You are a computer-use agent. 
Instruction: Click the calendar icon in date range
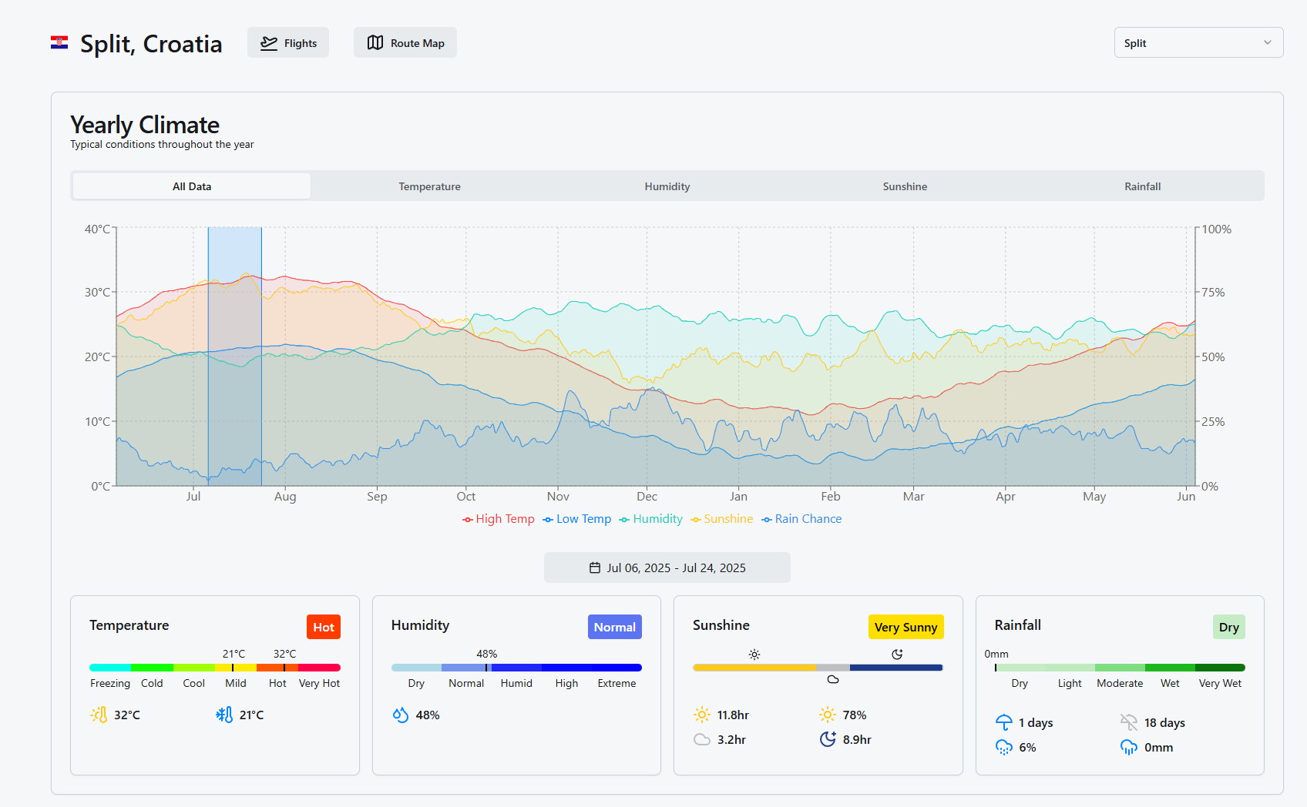coord(594,568)
